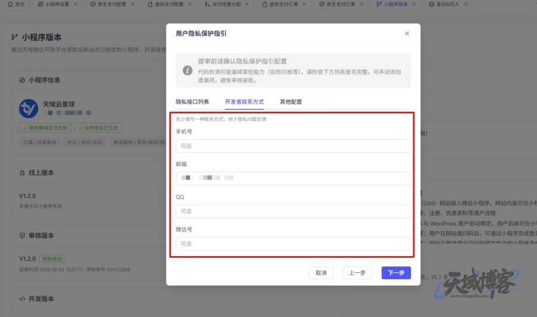Click the shield icon beside 审核版本
Image resolution: width=537 pixels, height=317 pixels.
click(22, 235)
